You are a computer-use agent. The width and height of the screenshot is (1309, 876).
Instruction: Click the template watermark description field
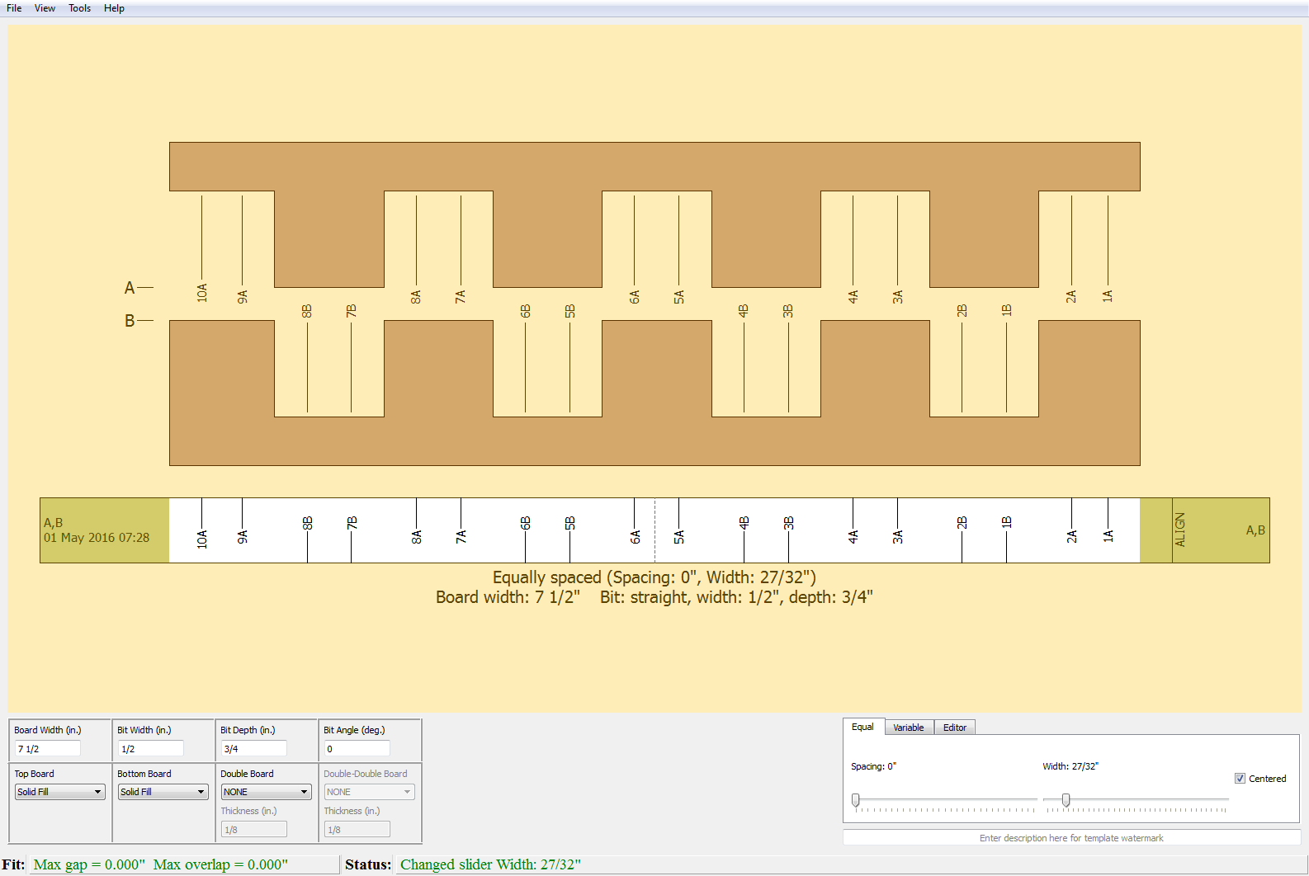tap(1071, 838)
